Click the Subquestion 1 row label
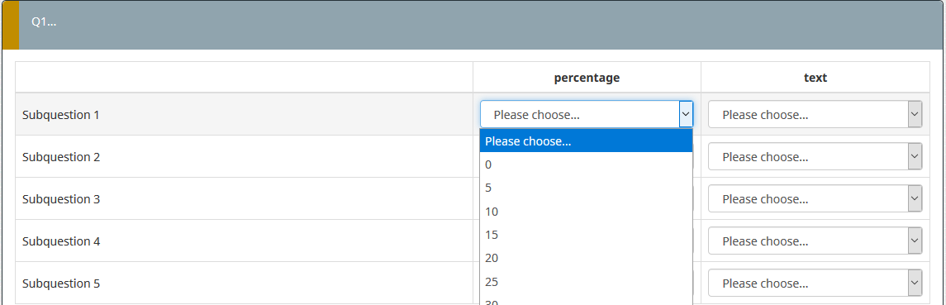Screen dimensions: 946x305 point(61,114)
